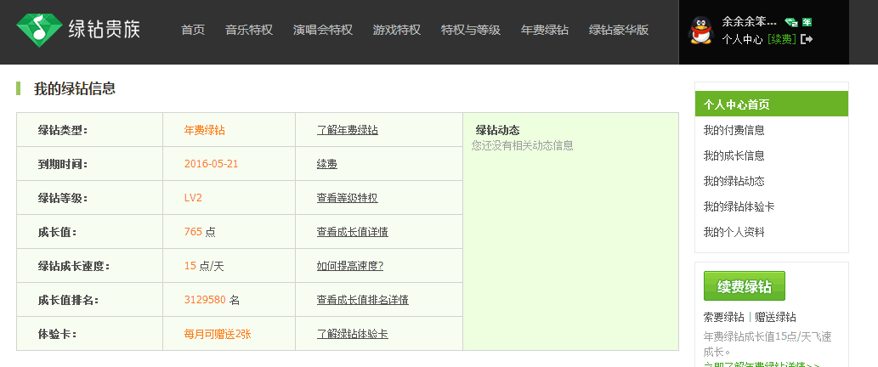Open 查看成长值排名详情 link
The image size is (878, 367).
[363, 301]
